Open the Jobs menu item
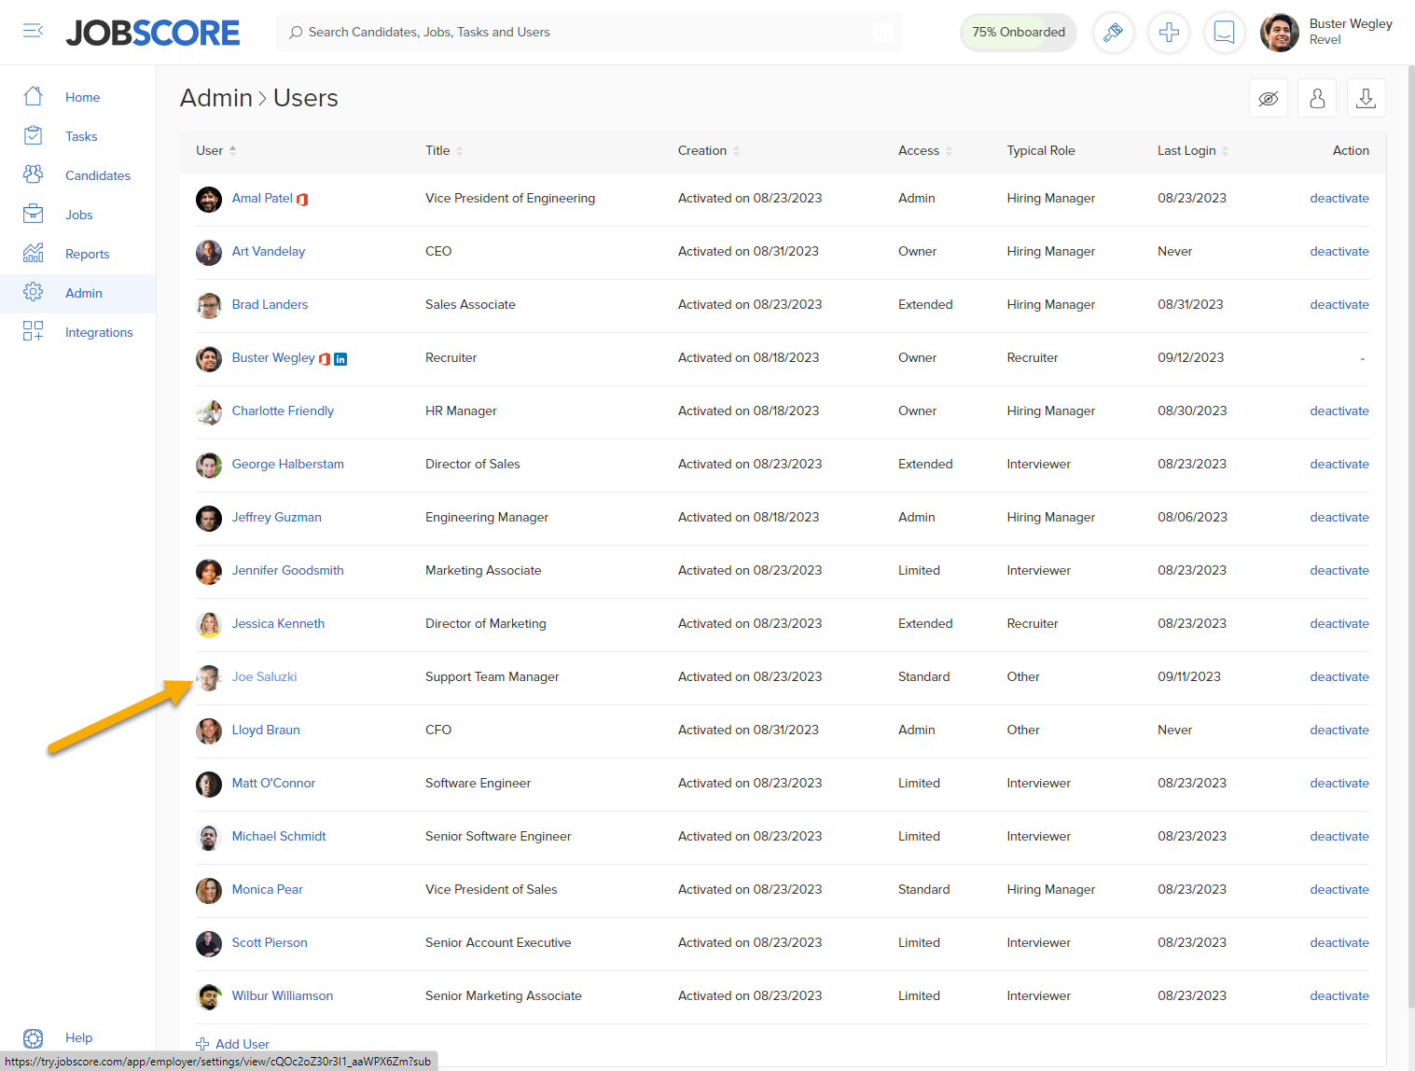 [x=79, y=215]
